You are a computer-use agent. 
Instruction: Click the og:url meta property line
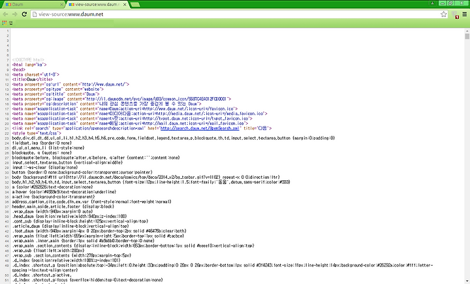(x=70, y=84)
